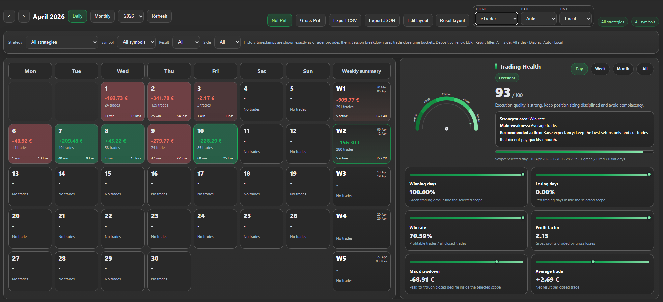Click Reset layout button

(x=452, y=20)
